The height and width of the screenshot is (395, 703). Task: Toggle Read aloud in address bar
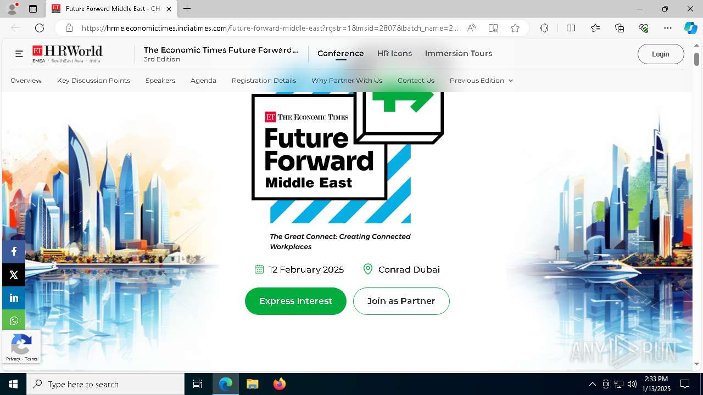[x=471, y=28]
